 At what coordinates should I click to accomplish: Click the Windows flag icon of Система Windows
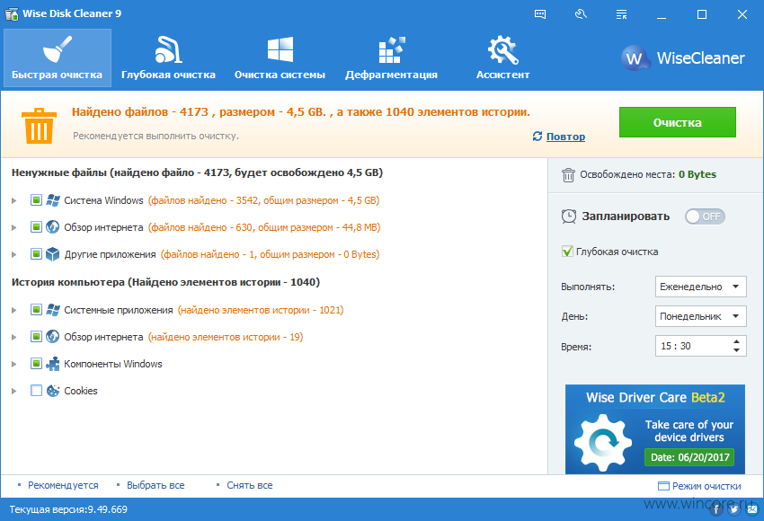point(53,200)
